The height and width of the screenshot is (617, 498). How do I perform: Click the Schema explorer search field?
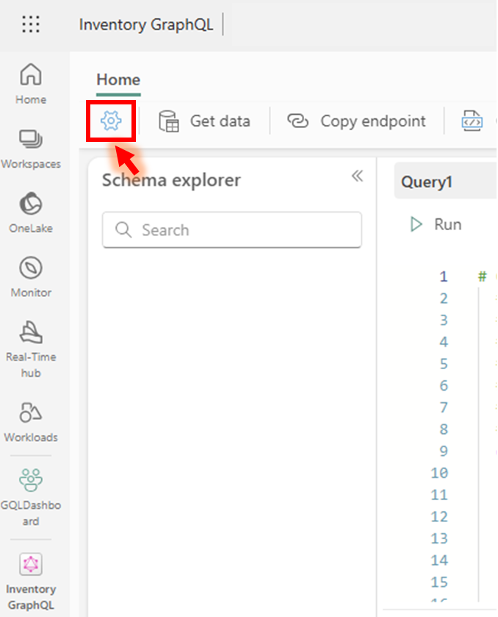[x=232, y=229]
